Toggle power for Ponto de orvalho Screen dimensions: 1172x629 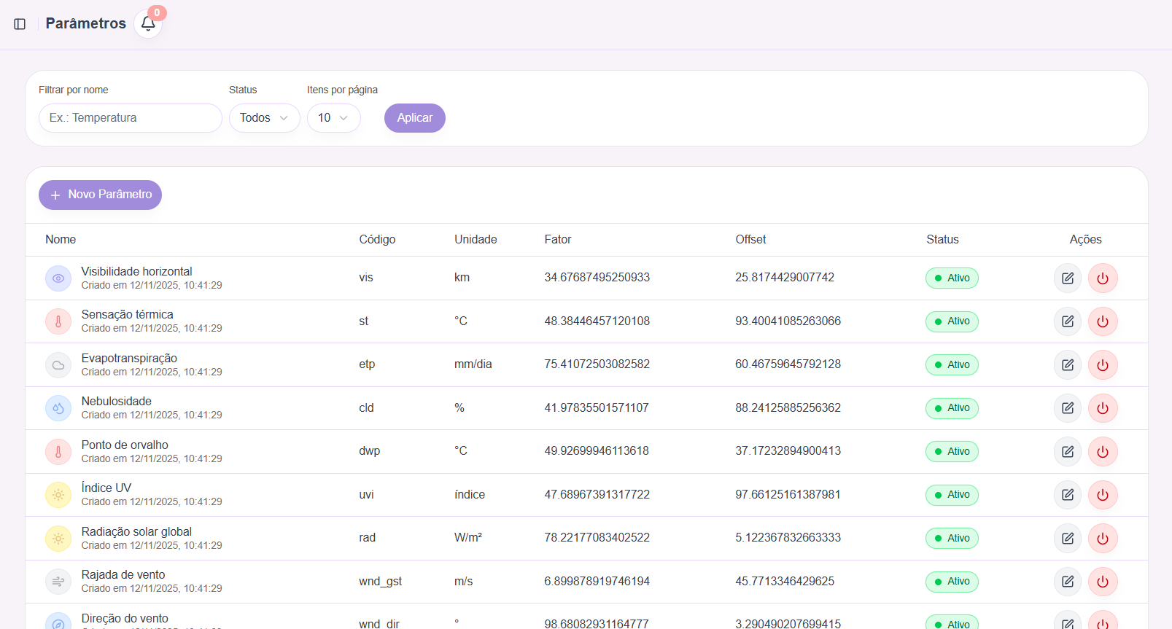tap(1102, 451)
